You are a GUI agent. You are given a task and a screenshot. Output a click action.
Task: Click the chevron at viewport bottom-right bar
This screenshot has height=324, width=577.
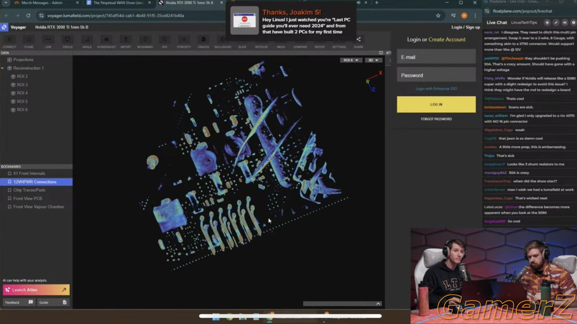pyautogui.click(x=378, y=304)
